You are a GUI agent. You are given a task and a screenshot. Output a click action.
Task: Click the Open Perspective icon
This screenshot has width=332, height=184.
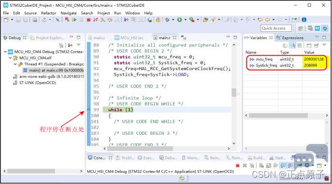point(300,28)
